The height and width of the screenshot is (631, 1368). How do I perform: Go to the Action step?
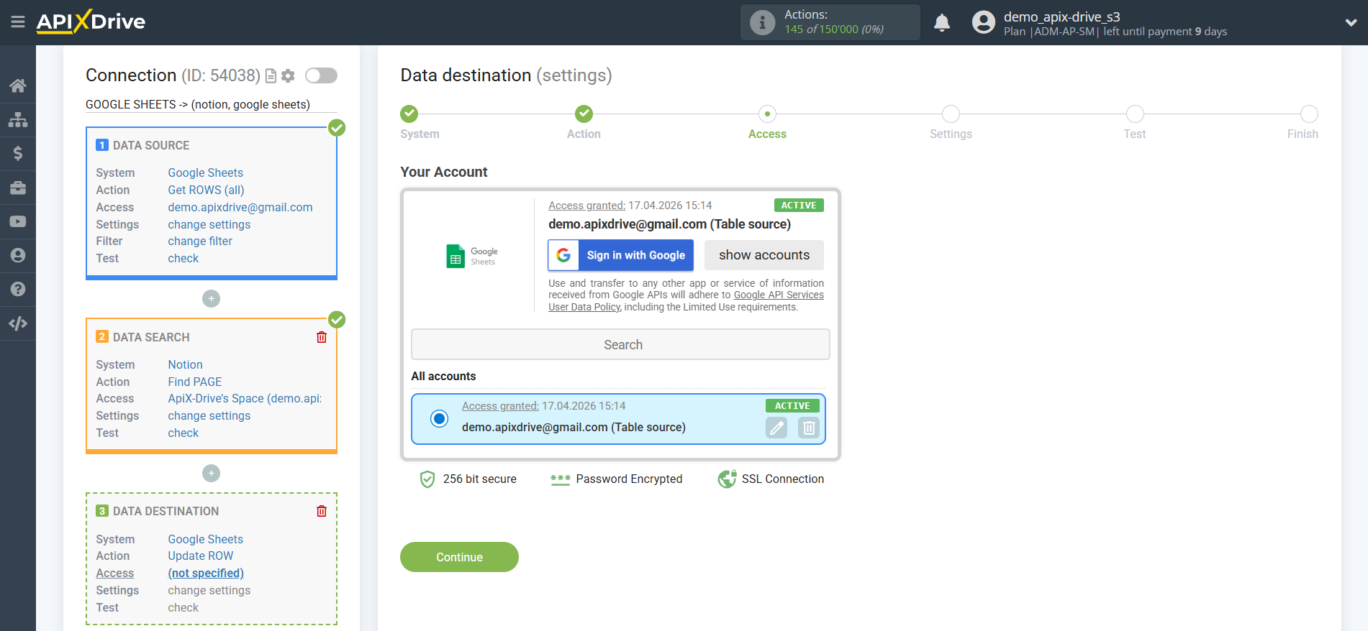(584, 114)
